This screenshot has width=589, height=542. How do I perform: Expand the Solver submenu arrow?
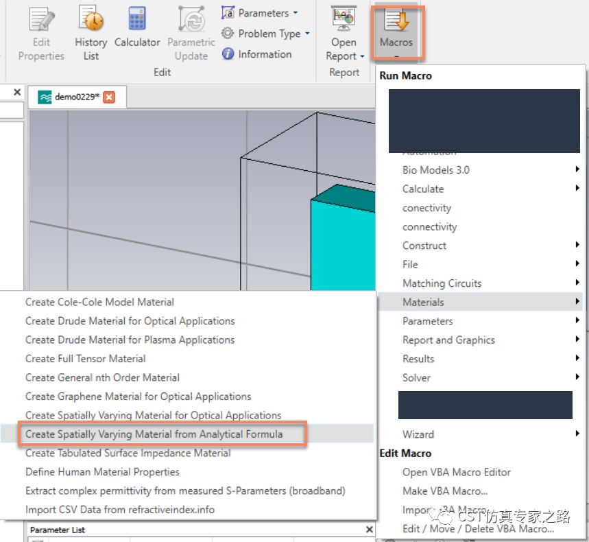577,377
